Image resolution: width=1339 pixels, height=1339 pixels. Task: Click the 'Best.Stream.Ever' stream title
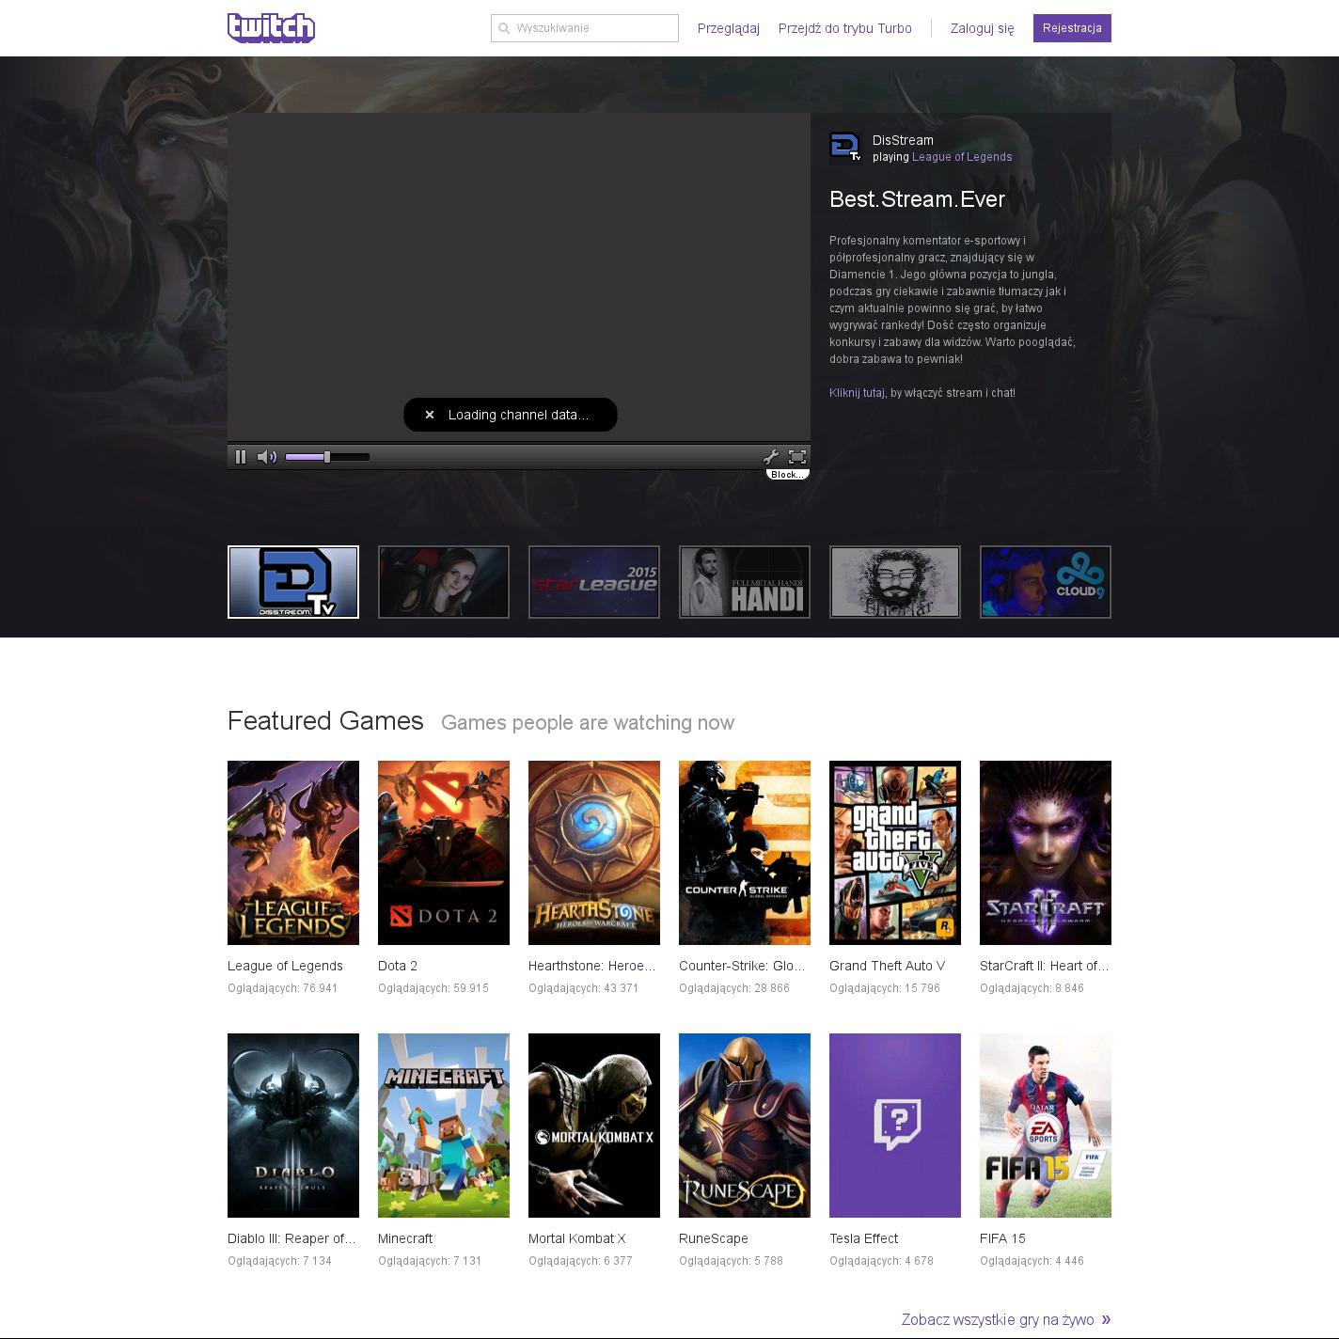pos(918,199)
